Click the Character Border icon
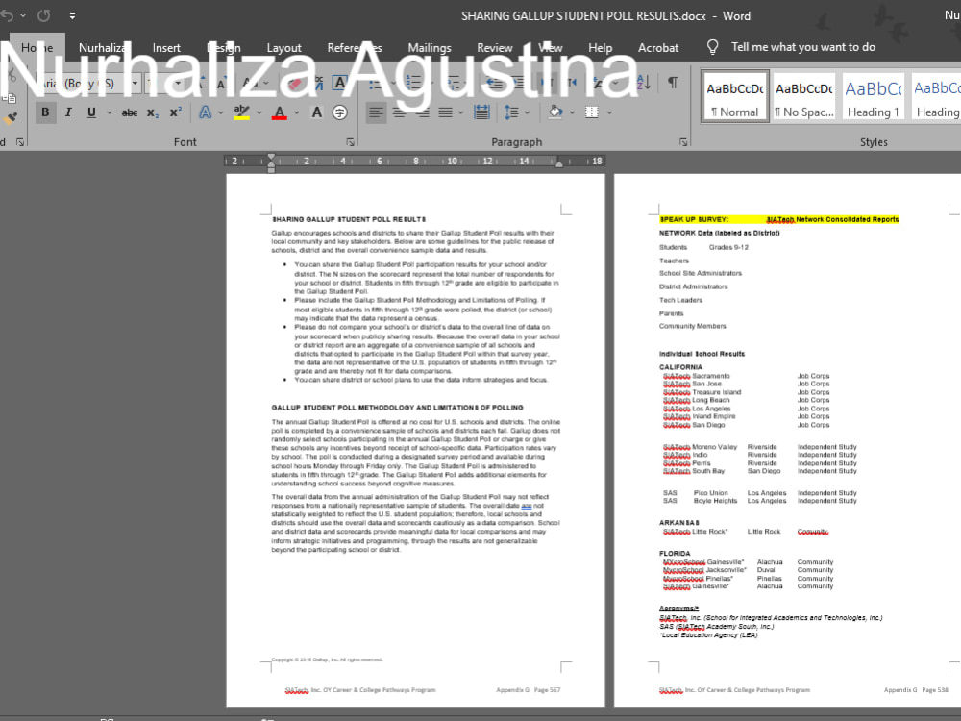This screenshot has height=721, width=961. pyautogui.click(x=340, y=83)
